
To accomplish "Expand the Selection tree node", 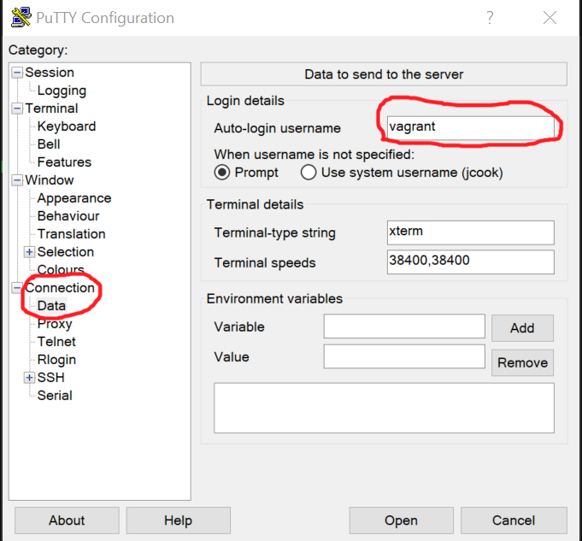I will [29, 252].
